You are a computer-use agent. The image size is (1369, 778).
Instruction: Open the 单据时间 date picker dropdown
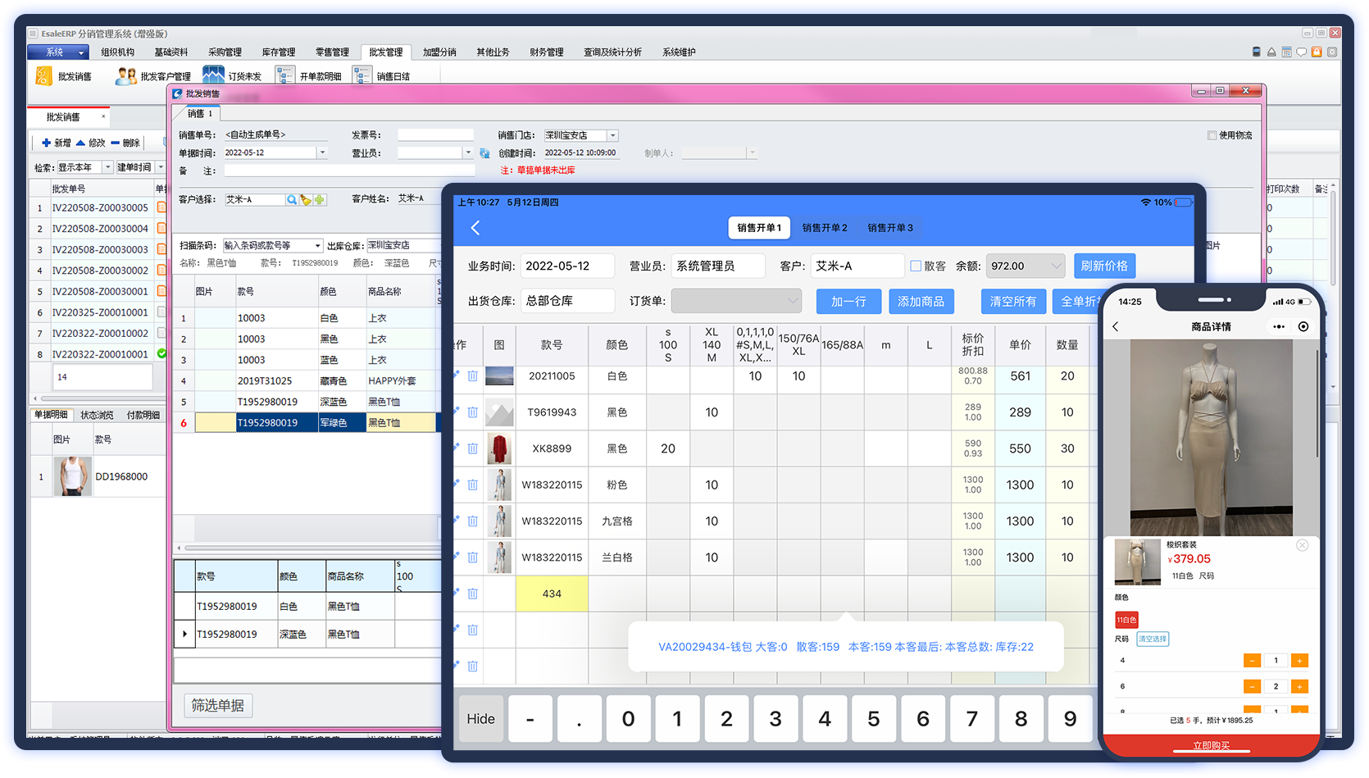(x=322, y=152)
